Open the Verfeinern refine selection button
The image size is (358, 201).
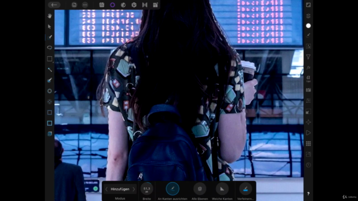click(246, 189)
